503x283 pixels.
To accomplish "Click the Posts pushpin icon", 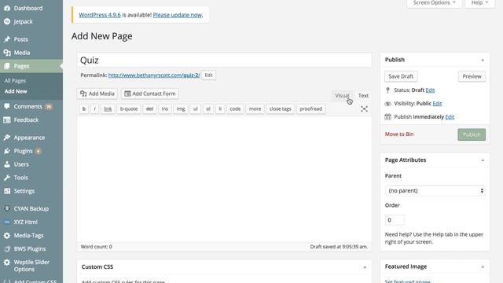I will [7, 39].
